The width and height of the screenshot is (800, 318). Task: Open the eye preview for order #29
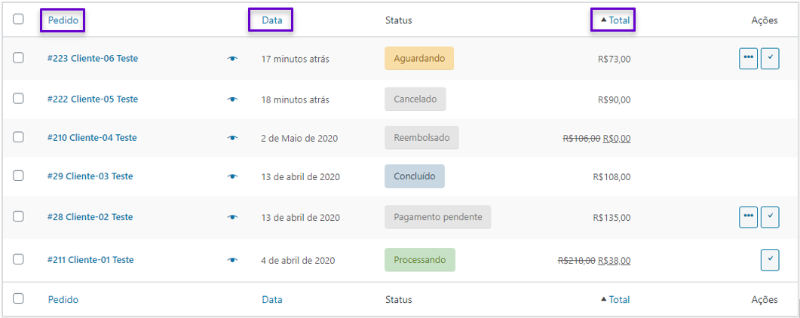233,176
